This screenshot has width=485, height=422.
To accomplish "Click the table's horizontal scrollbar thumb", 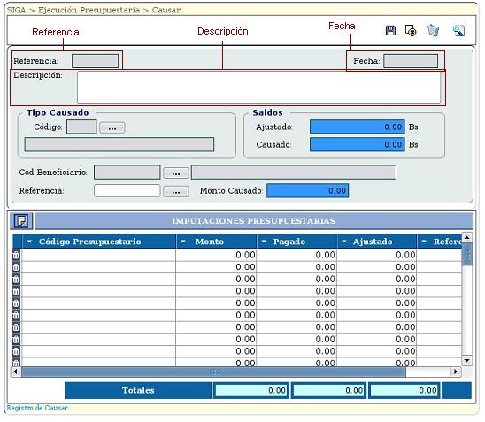I will 213,372.
